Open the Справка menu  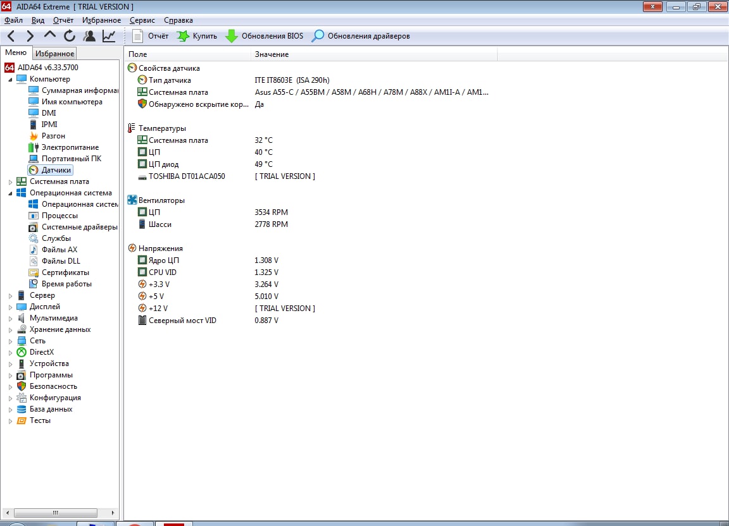[178, 20]
